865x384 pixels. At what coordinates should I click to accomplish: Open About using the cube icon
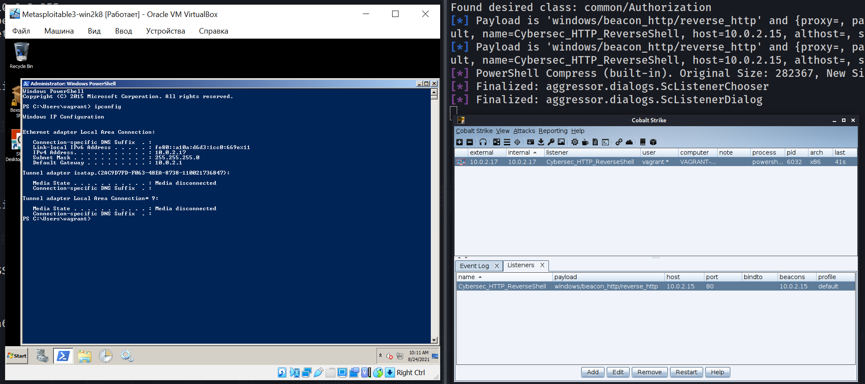pyautogui.click(x=653, y=142)
